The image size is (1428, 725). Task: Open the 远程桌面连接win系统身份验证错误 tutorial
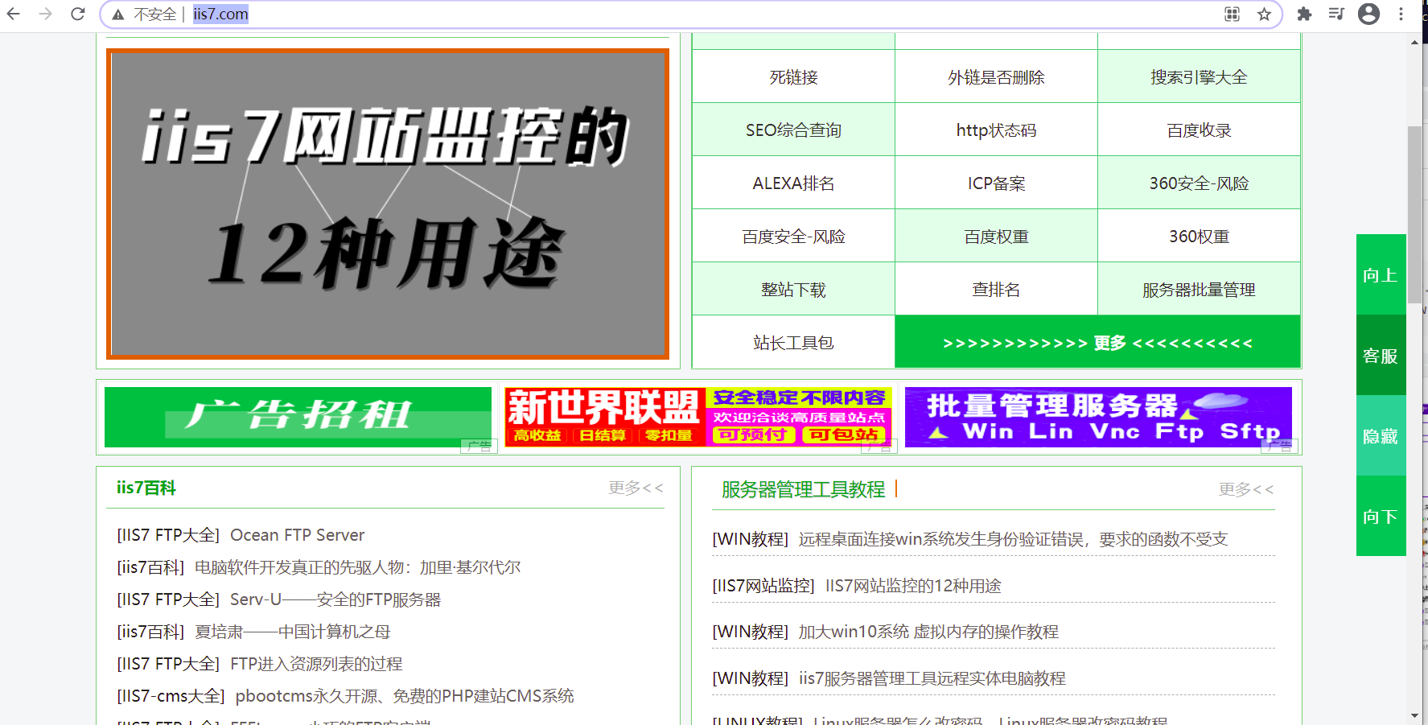coord(1013,539)
